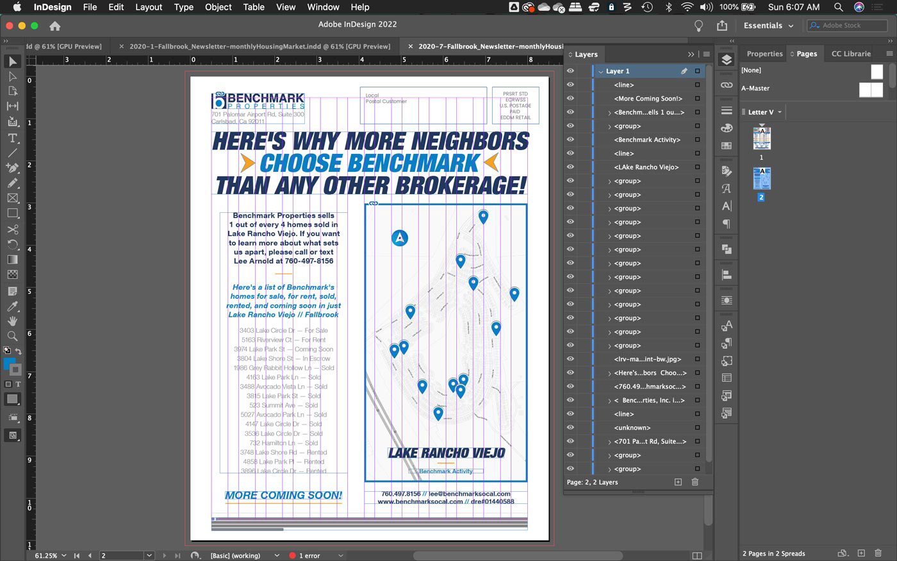
Task: Go to the next page arrow
Action: [165, 556]
